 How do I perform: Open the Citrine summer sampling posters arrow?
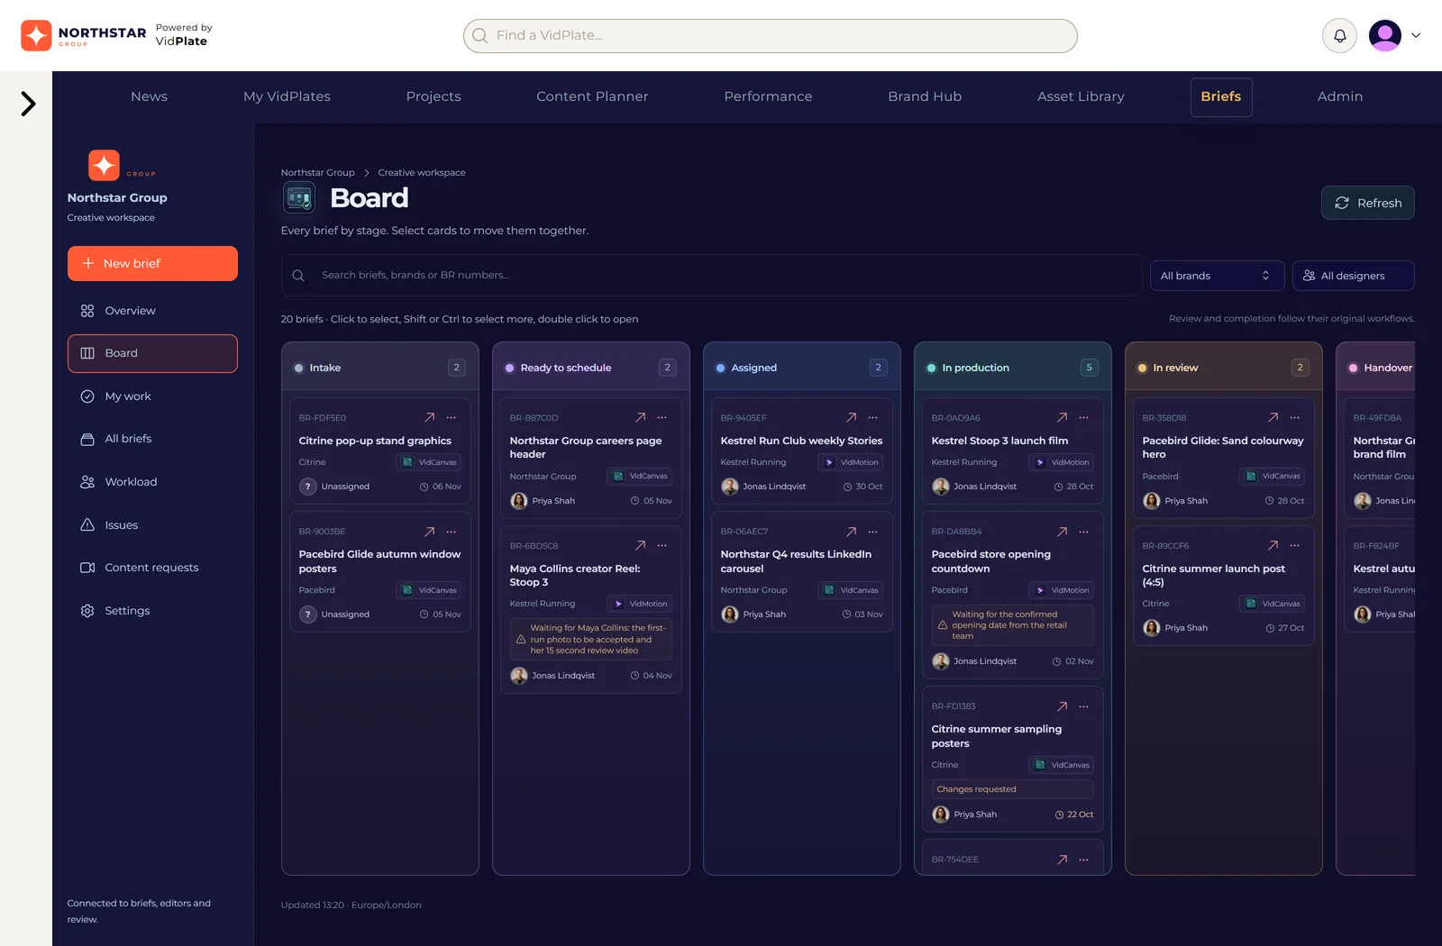(1063, 706)
